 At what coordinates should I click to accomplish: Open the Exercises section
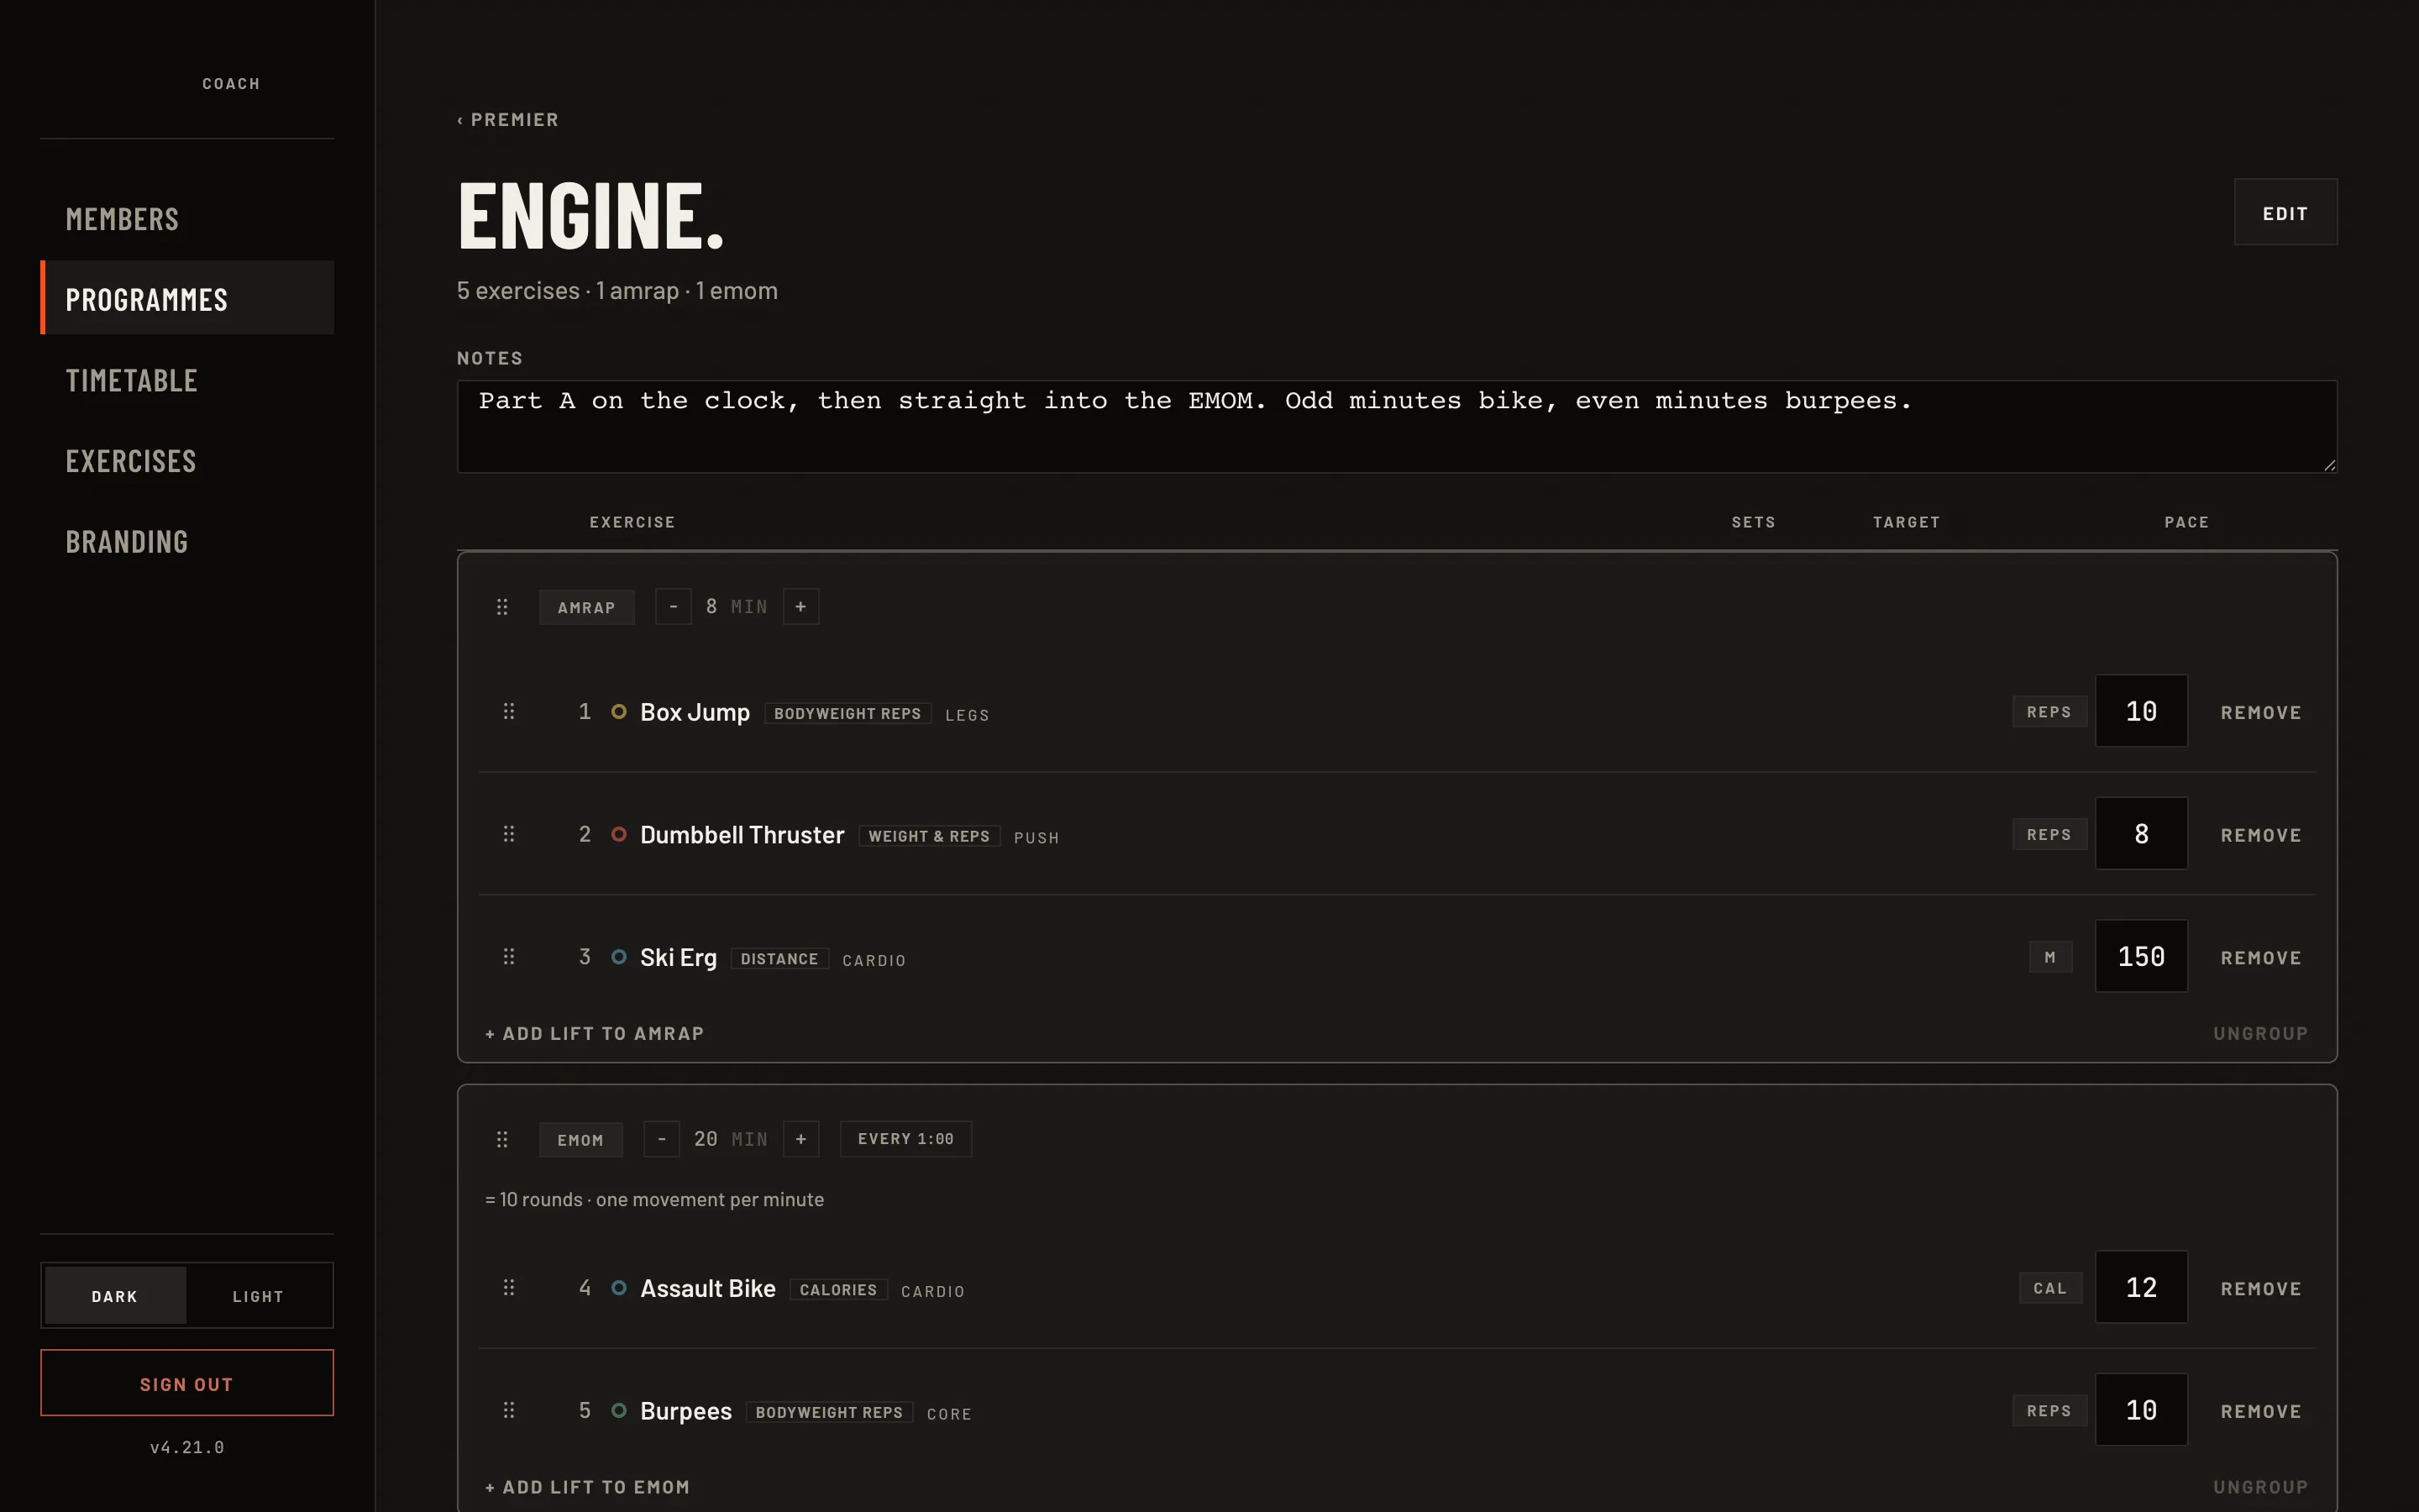187,461
